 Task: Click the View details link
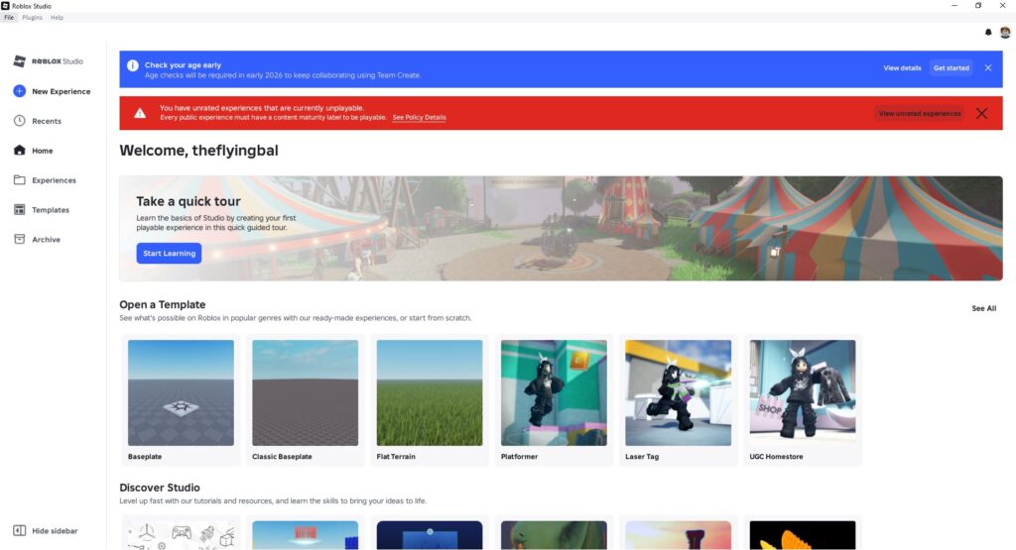click(x=902, y=68)
